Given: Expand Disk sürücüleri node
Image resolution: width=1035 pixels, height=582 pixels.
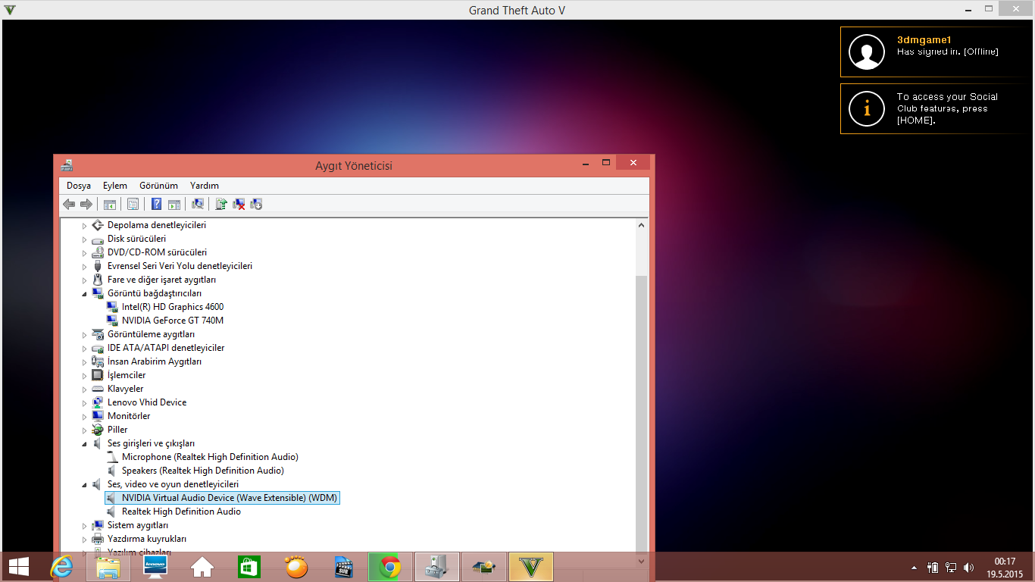Looking at the screenshot, I should click(85, 239).
